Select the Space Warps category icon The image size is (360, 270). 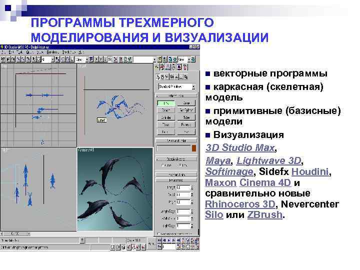point(181,77)
